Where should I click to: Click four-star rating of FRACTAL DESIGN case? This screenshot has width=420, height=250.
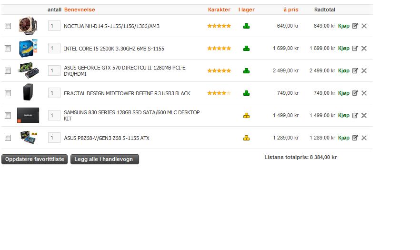[x=219, y=93]
